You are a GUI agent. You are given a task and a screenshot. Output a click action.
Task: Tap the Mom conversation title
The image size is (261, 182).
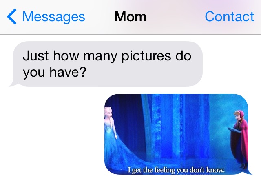click(x=130, y=16)
